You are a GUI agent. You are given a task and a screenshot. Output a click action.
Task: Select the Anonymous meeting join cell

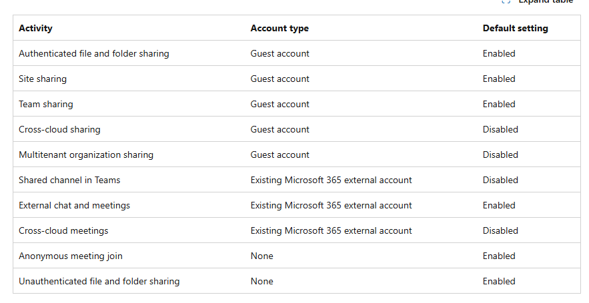point(71,256)
